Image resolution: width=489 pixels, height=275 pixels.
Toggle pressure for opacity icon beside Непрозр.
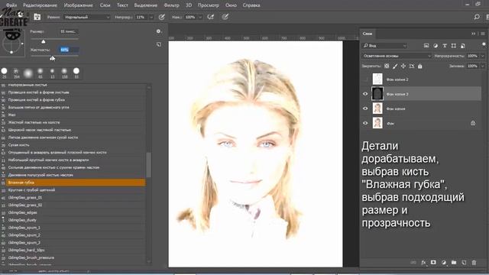(x=161, y=17)
